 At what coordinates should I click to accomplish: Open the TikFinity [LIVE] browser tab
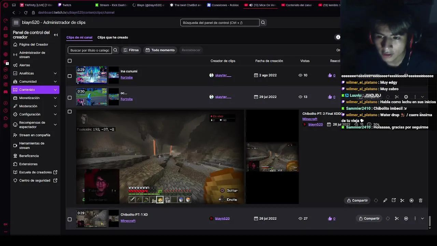click(x=36, y=5)
